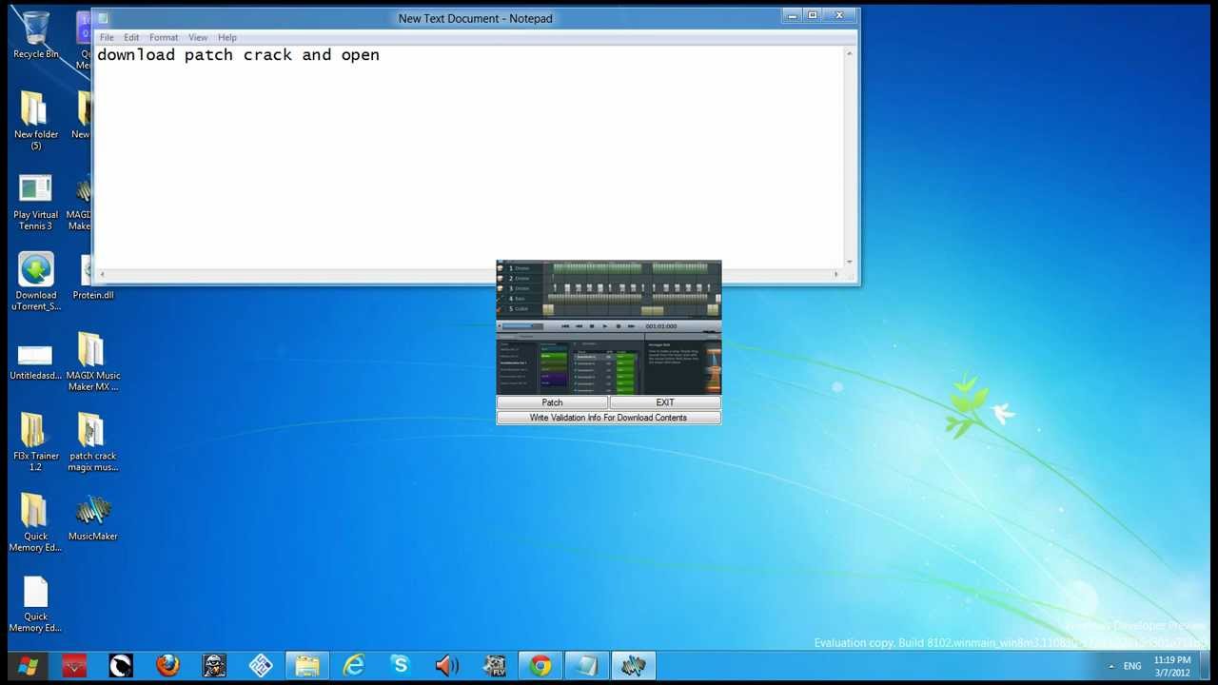Open Skype from the taskbar
Image resolution: width=1218 pixels, height=685 pixels.
[401, 666]
